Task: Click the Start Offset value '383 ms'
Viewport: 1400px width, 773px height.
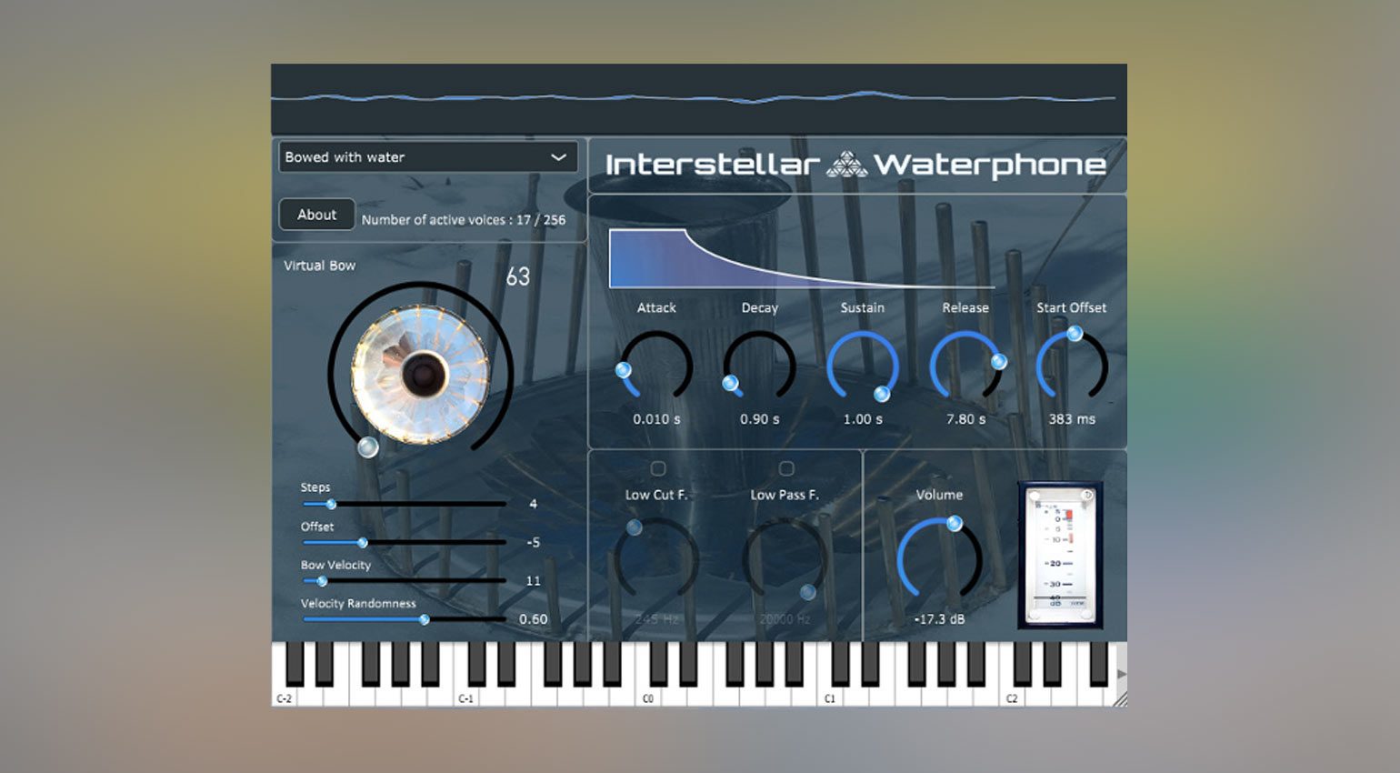Action: pos(1072,419)
